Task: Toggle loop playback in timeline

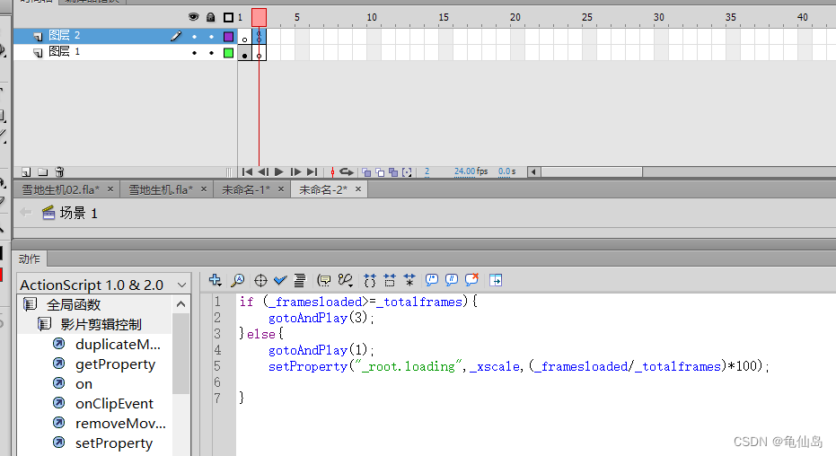Action: point(347,172)
